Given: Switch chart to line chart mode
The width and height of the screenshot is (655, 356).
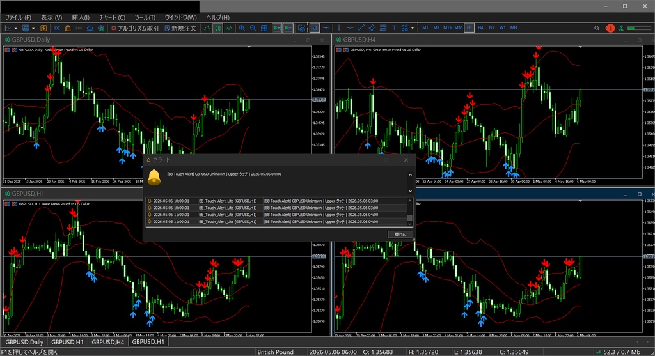Looking at the screenshot, I should 229,28.
